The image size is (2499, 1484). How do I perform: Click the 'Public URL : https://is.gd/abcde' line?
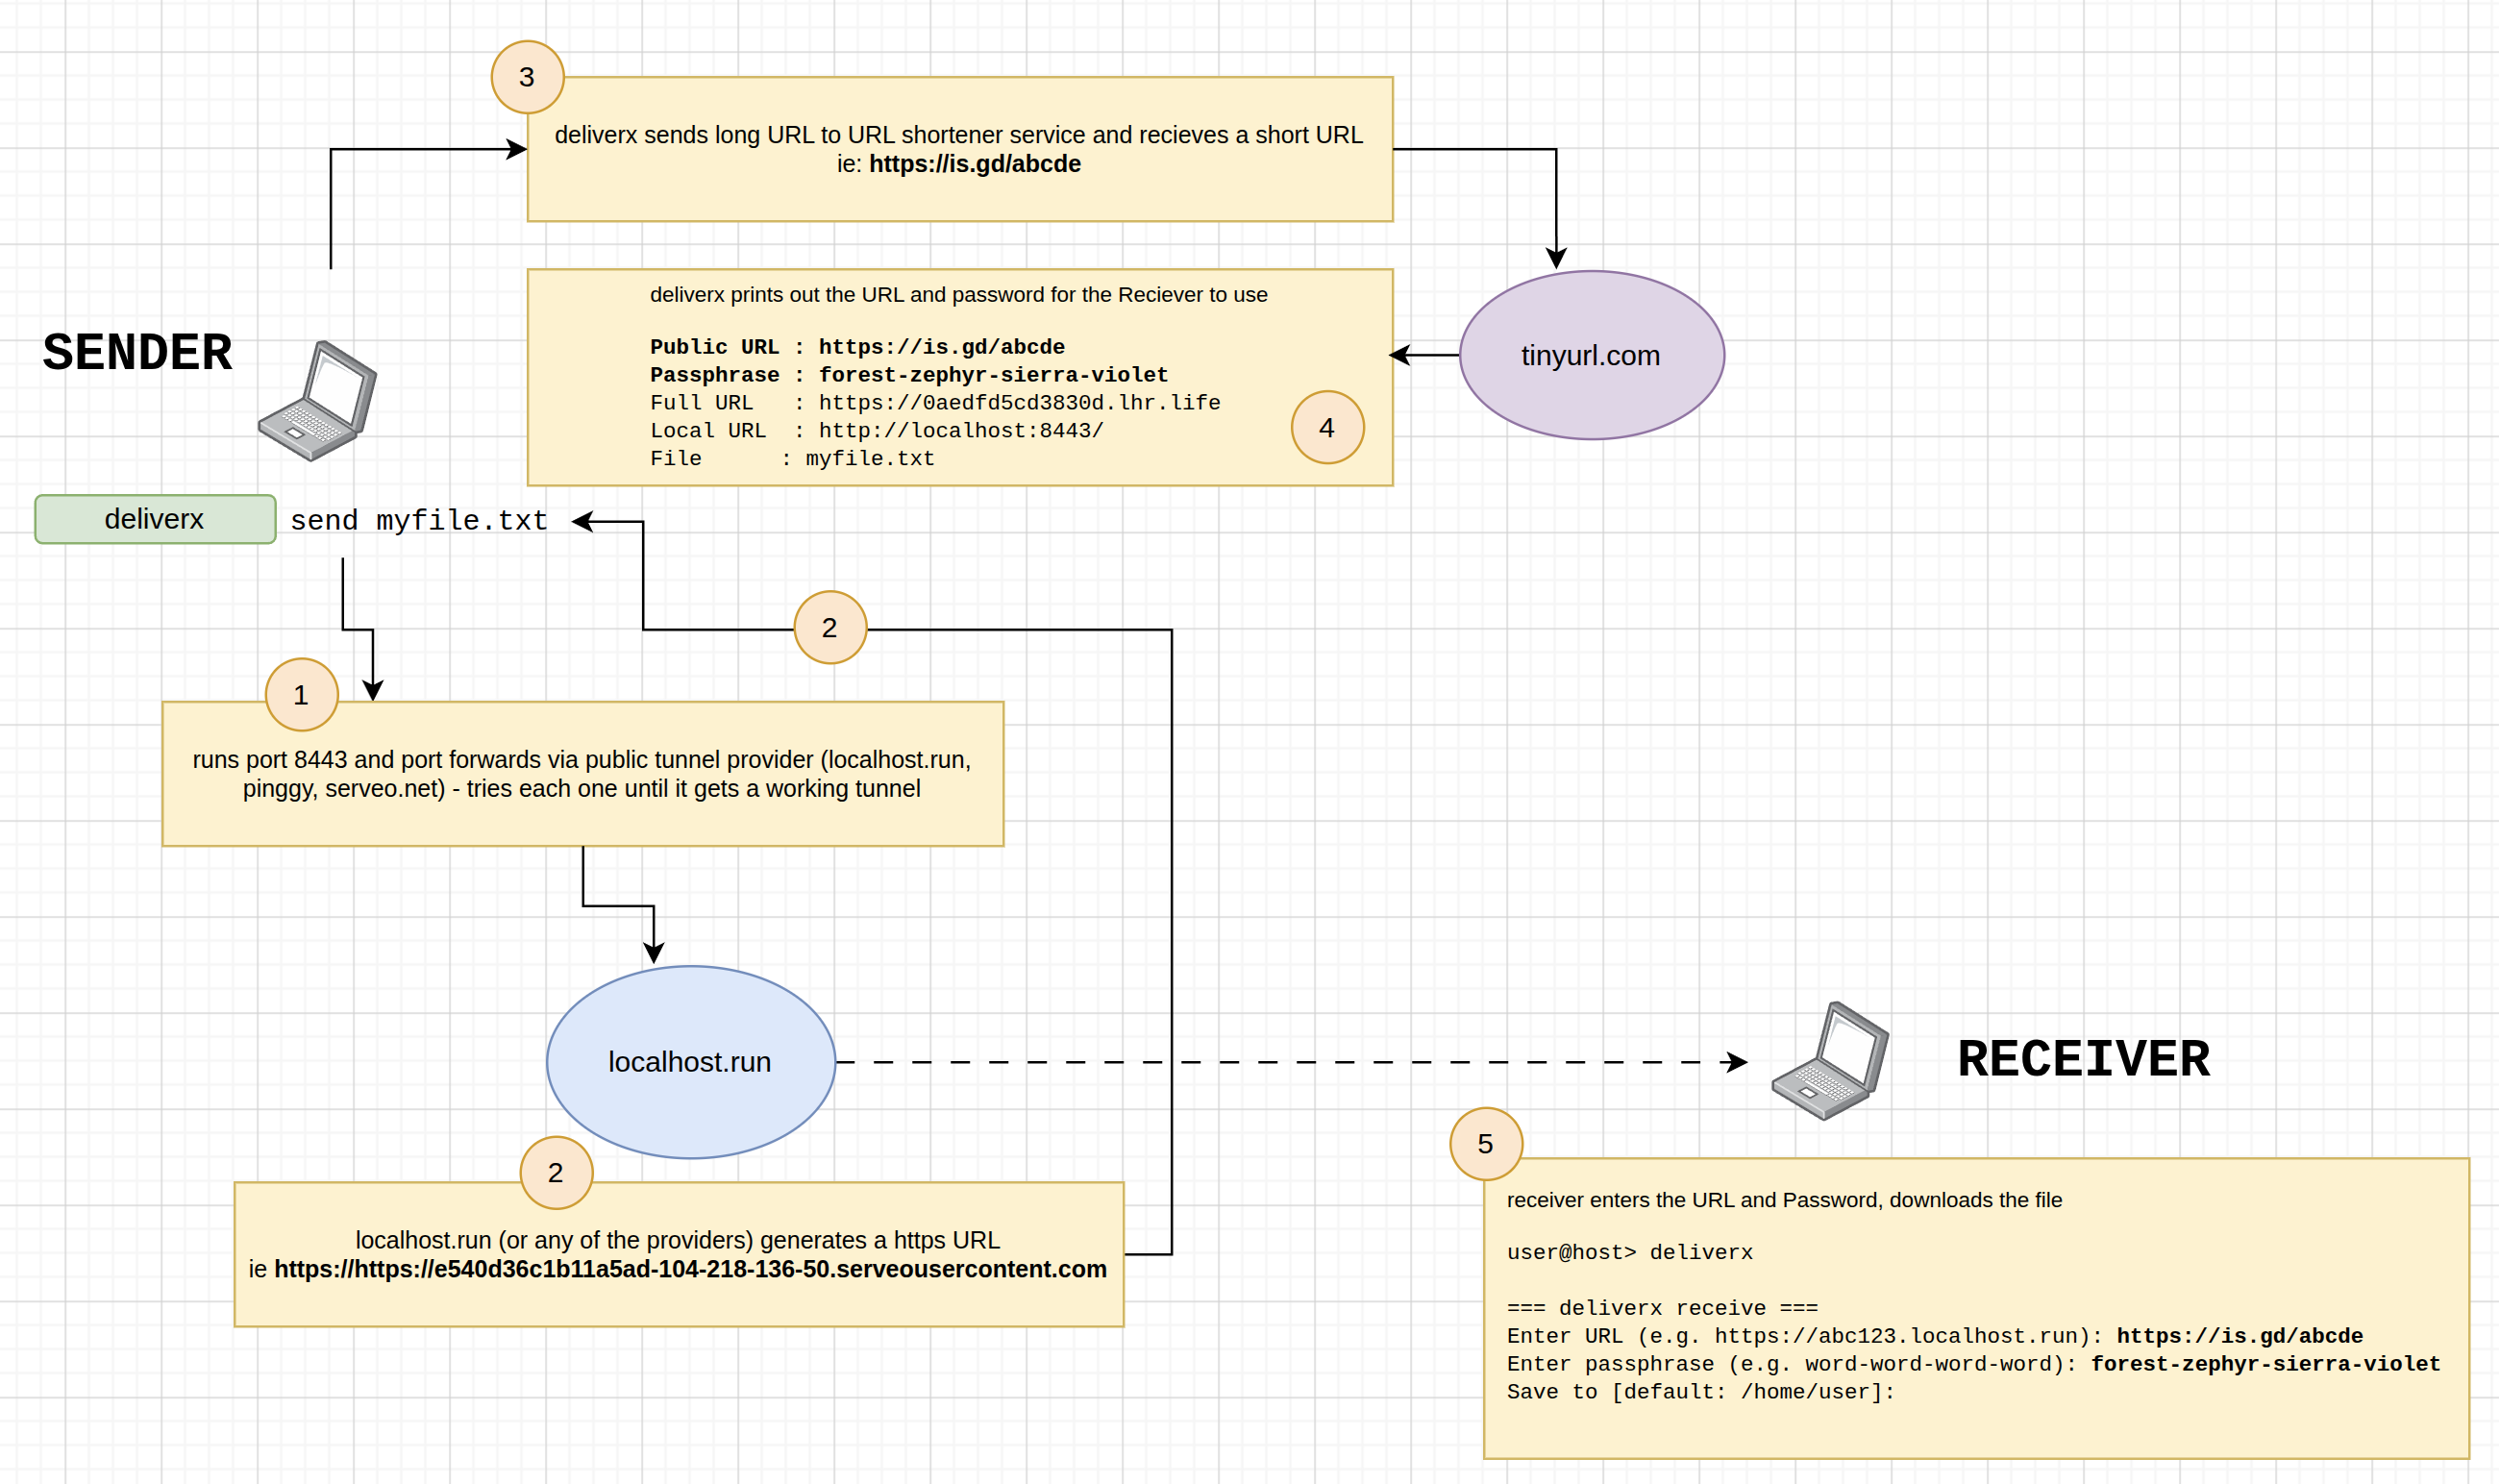coord(857,347)
